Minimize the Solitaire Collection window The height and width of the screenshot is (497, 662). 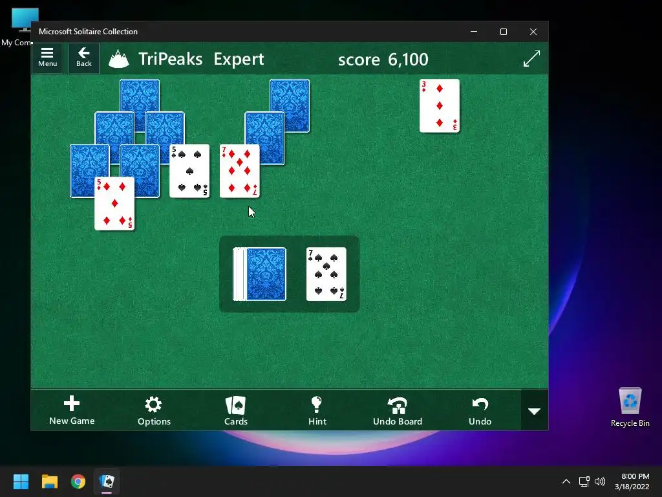(x=474, y=32)
